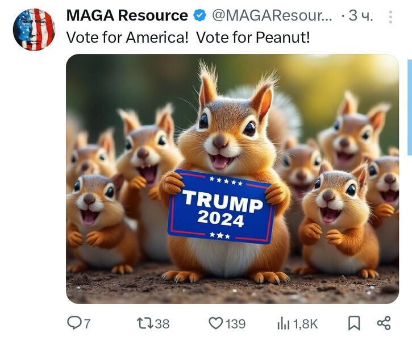Click the blue scrollbar strip at right edge
The image size is (412, 341).
[410, 107]
